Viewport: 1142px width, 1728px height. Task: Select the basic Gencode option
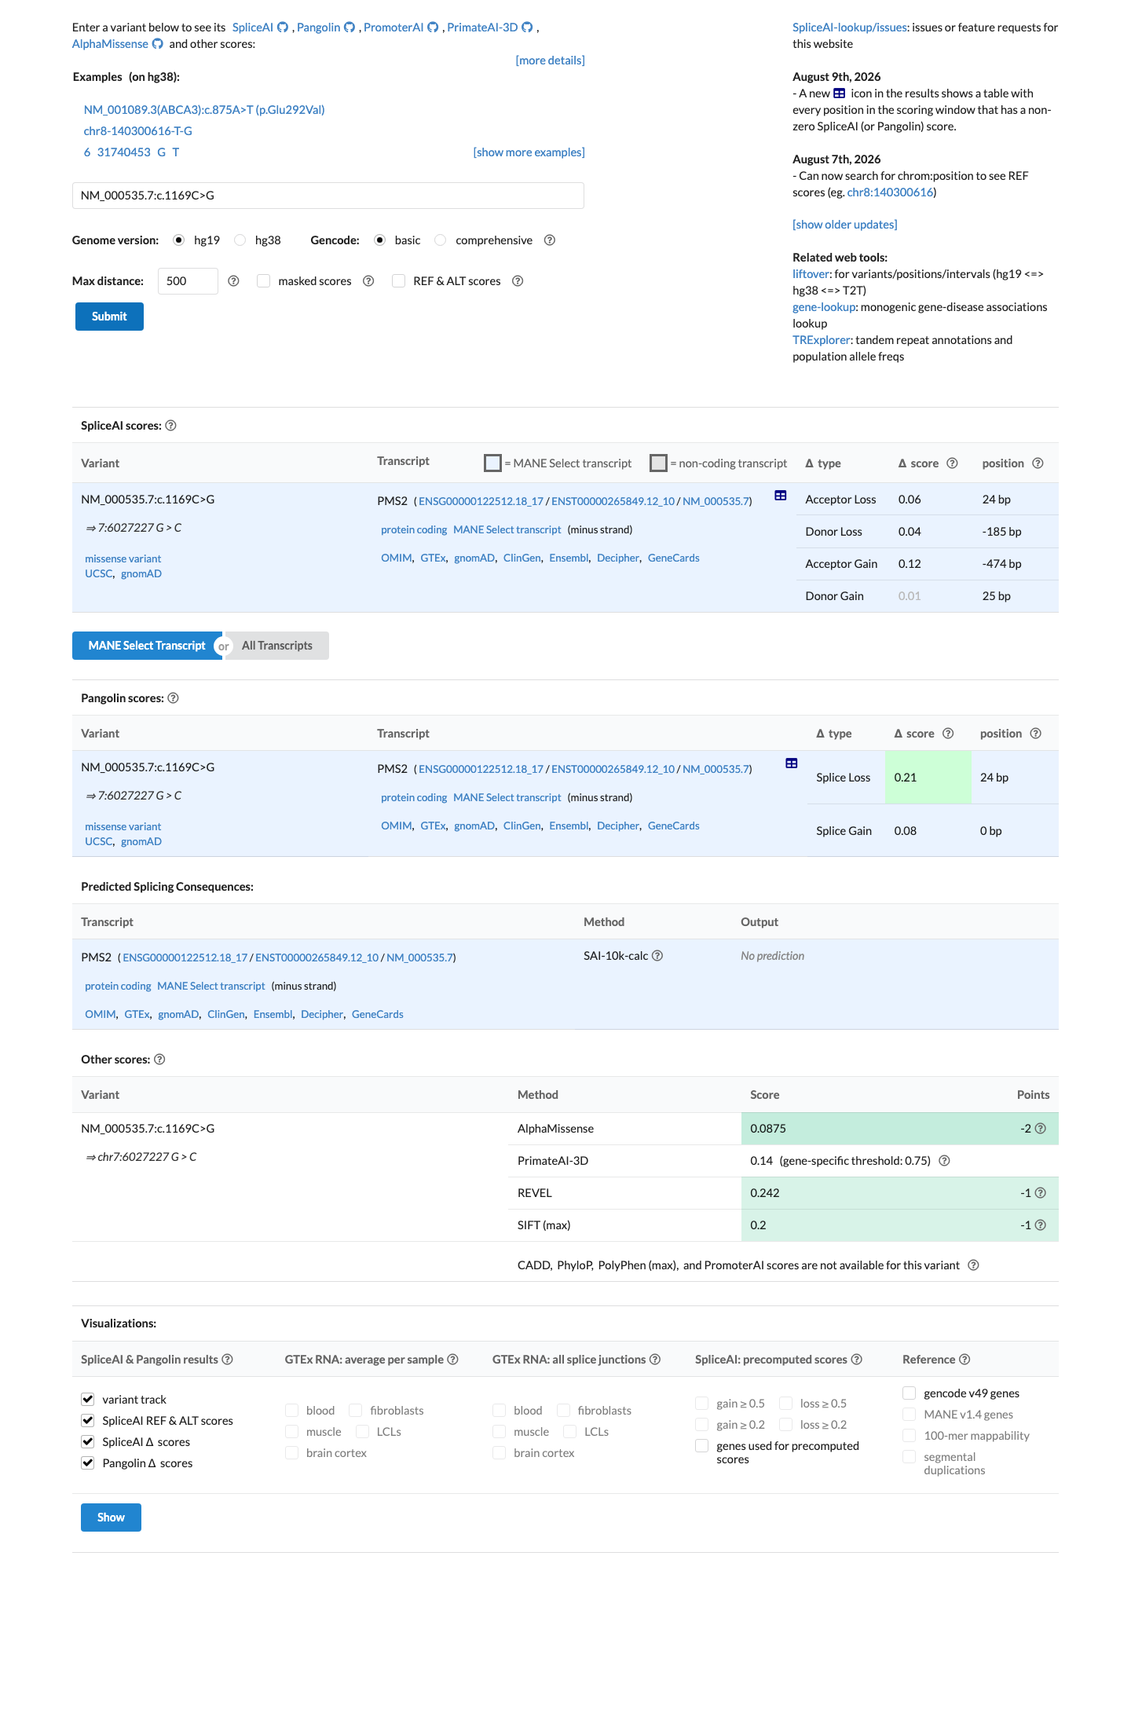pos(380,240)
